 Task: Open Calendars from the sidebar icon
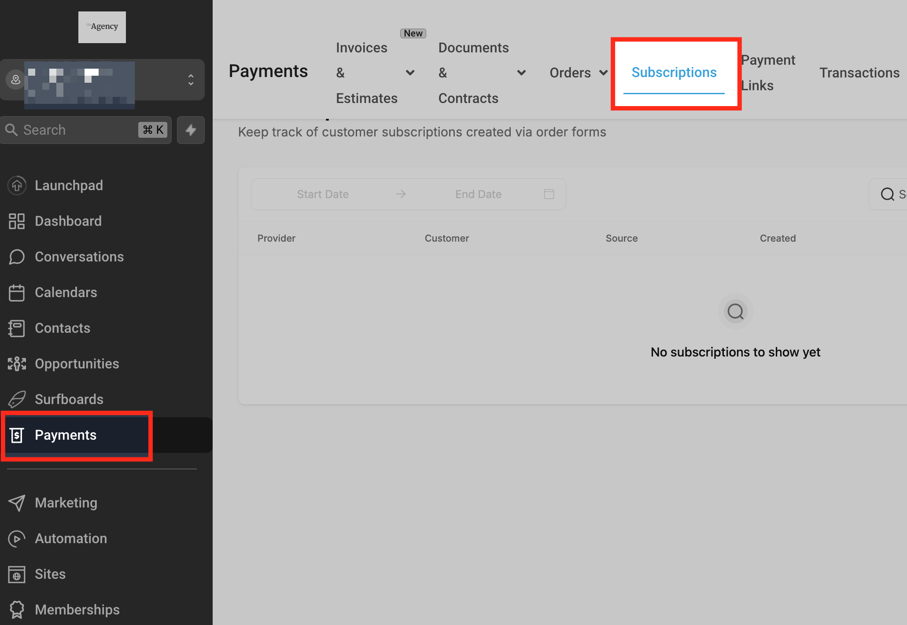tap(17, 292)
